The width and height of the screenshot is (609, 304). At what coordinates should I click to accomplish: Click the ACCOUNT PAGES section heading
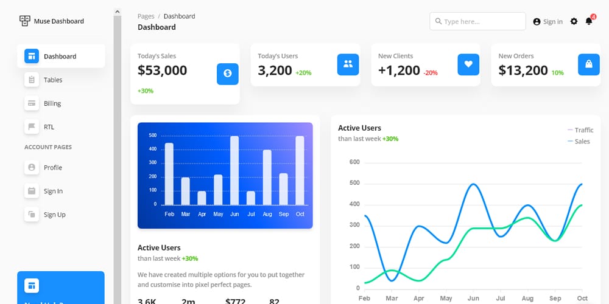click(48, 147)
